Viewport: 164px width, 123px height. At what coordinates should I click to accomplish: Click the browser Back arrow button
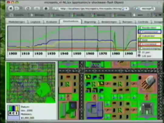point(11,9)
